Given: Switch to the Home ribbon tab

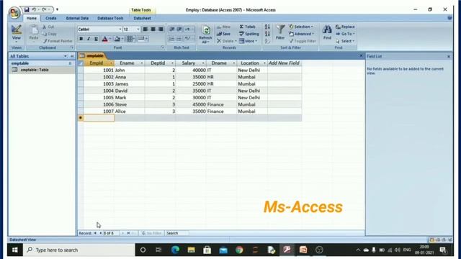Looking at the screenshot, I should point(32,18).
